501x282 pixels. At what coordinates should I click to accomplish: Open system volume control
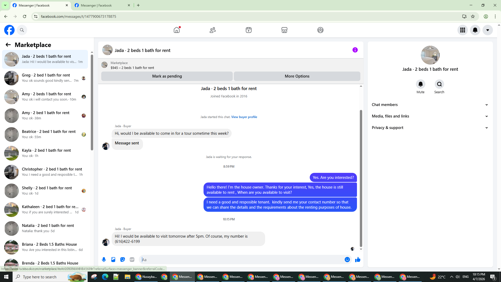tap(458, 277)
